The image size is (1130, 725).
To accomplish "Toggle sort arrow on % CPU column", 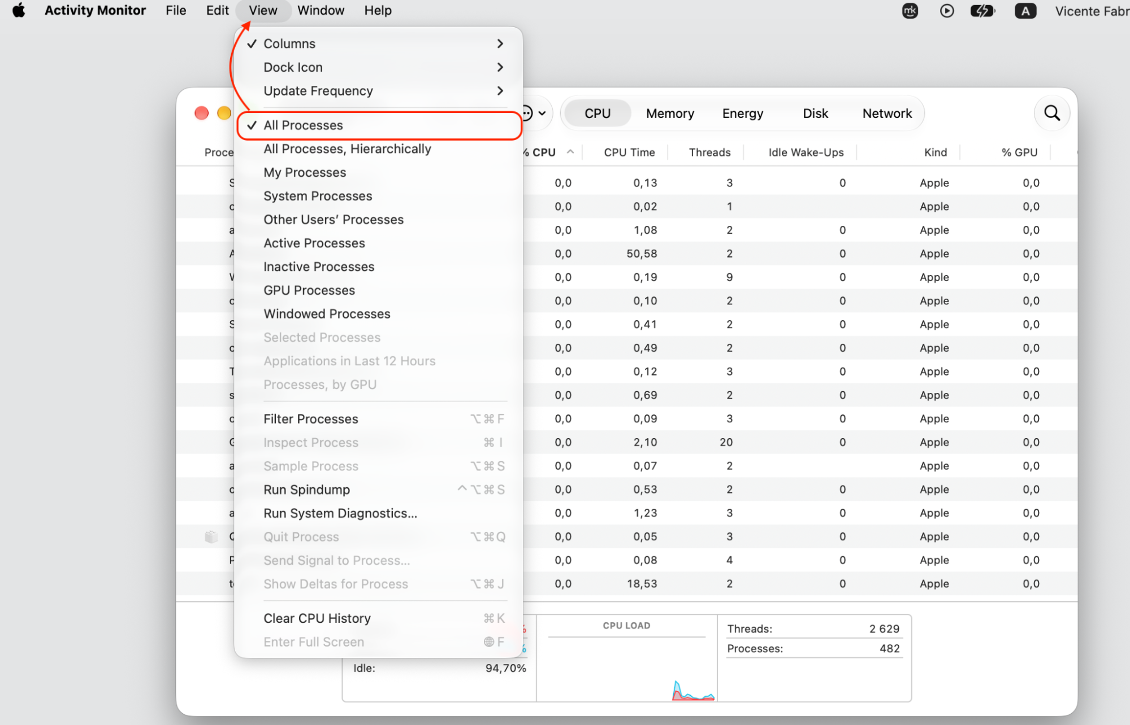I will [x=570, y=152].
